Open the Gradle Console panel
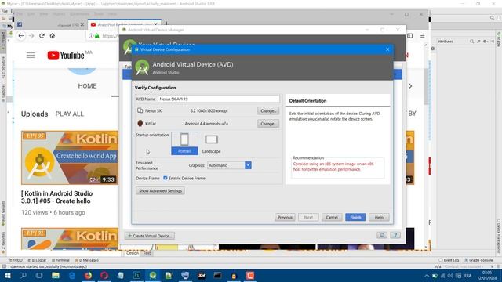The height and width of the screenshot is (282, 502). 478,260
